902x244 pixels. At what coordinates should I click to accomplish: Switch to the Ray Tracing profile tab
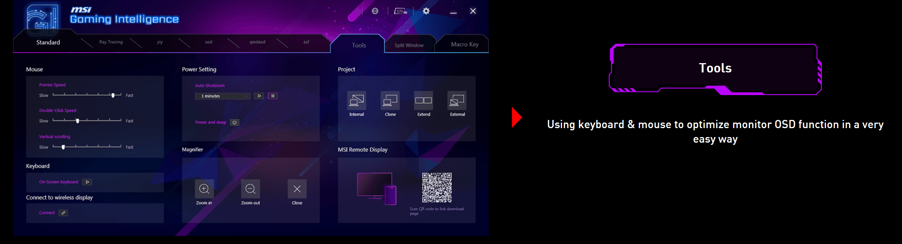click(111, 42)
